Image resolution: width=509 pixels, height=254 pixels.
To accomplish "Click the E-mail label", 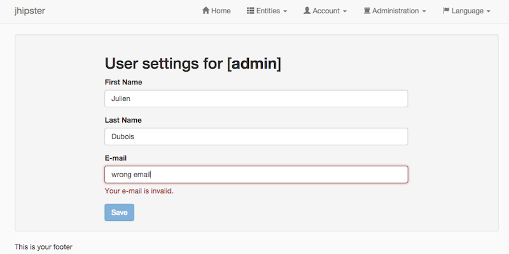I will pos(117,158).
